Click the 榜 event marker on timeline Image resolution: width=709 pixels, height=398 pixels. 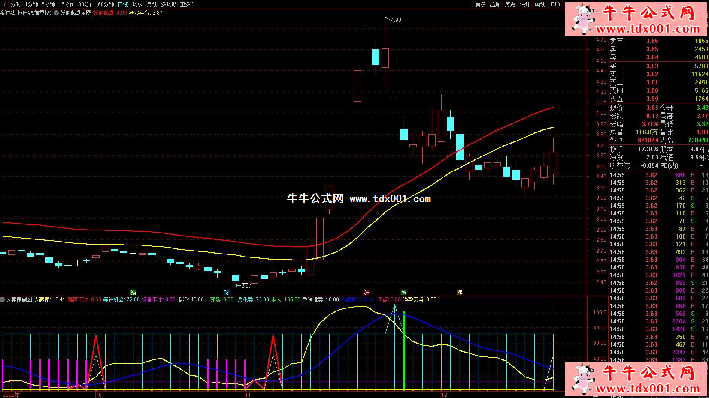(x=459, y=292)
